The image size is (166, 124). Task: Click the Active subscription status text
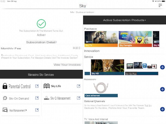click(41, 35)
